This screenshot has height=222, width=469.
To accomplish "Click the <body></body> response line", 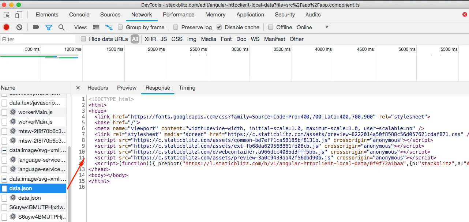I will 108,175.
